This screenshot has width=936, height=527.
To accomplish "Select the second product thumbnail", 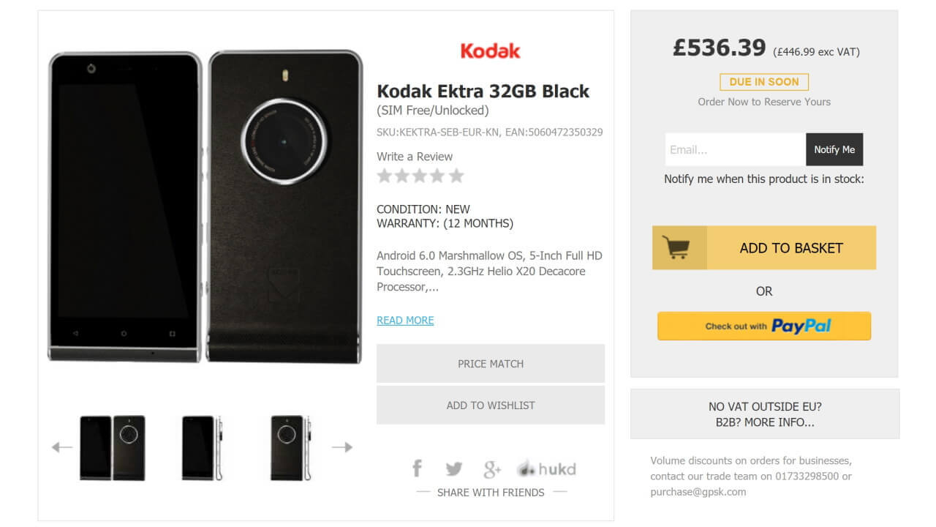I will point(203,445).
